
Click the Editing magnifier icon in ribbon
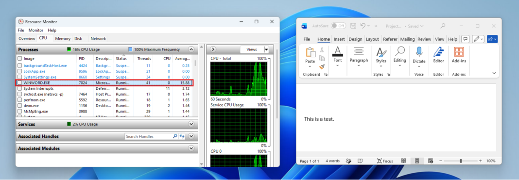pos(400,51)
